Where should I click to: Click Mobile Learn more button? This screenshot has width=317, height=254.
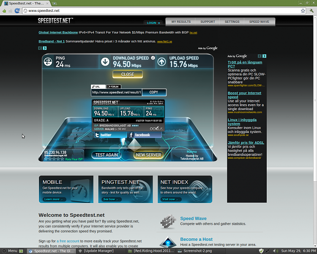coord(55,199)
